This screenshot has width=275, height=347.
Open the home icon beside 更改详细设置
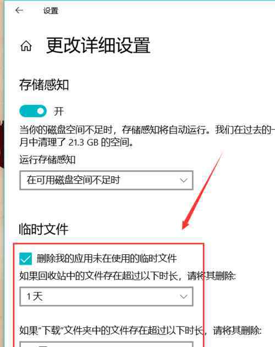[26, 46]
